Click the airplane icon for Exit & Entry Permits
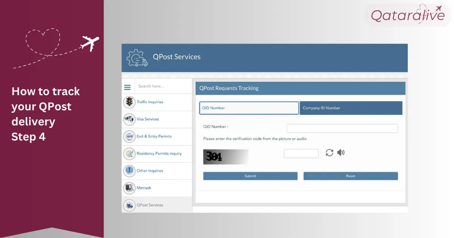The height and width of the screenshot is (238, 454). pyautogui.click(x=129, y=136)
